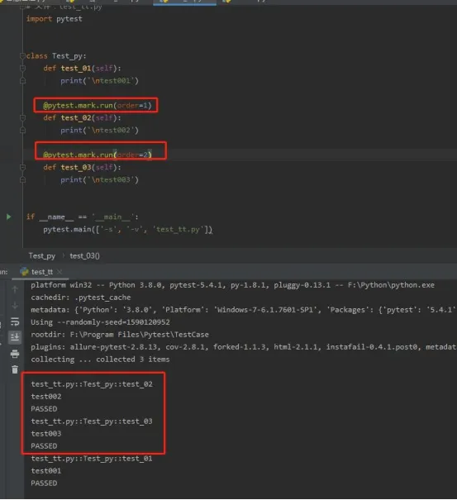The width and height of the screenshot is (457, 500).
Task: Toggle Scroll to End in Run console
Action: [x=15, y=337]
